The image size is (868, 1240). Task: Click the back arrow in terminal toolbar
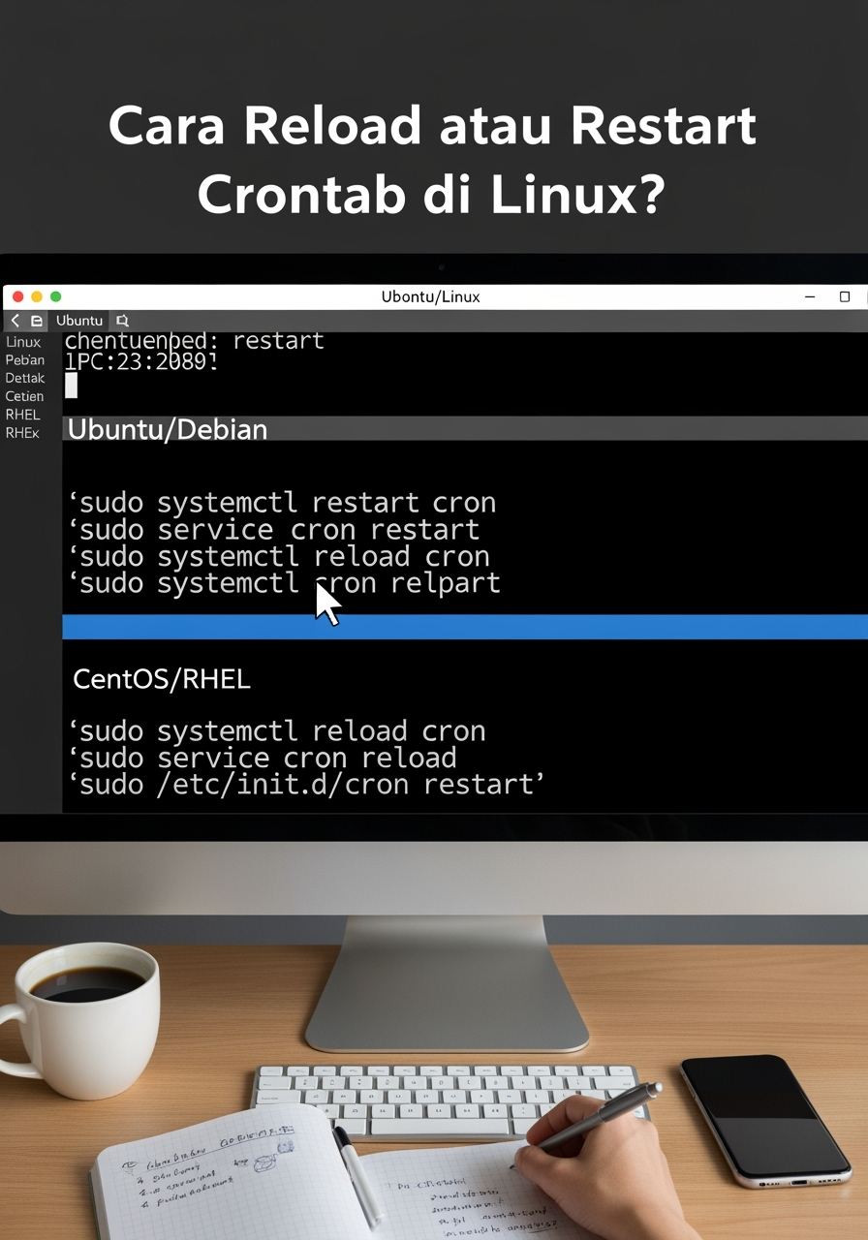15,321
